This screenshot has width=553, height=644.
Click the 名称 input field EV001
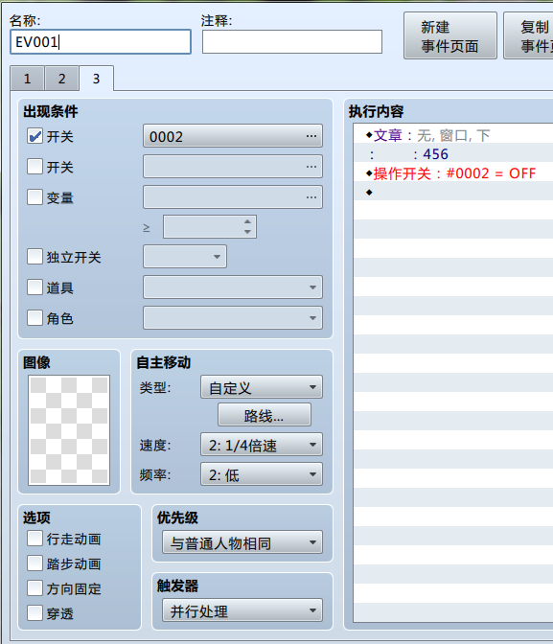[101, 42]
